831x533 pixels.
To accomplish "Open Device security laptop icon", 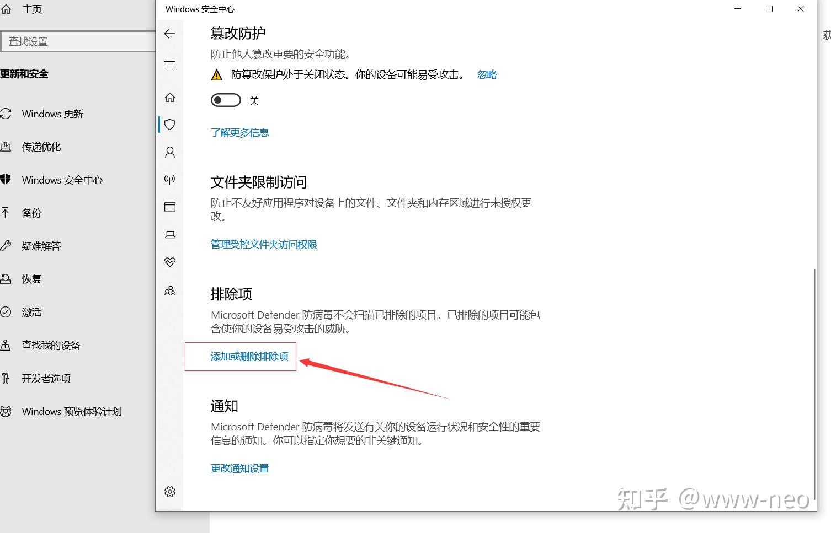I will tap(170, 234).
